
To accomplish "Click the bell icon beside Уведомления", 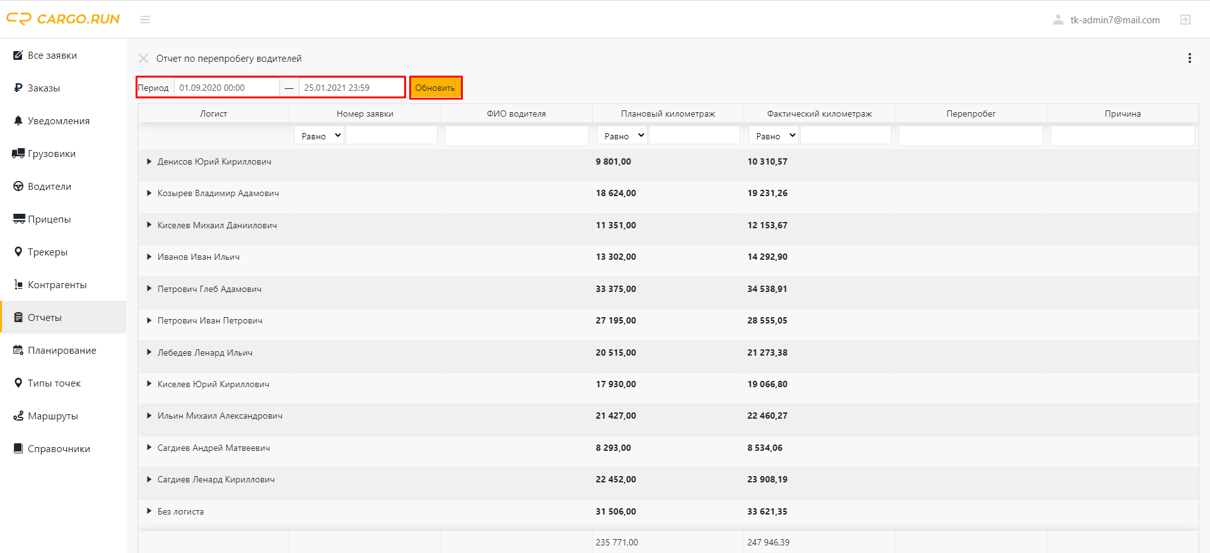I will click(x=18, y=120).
